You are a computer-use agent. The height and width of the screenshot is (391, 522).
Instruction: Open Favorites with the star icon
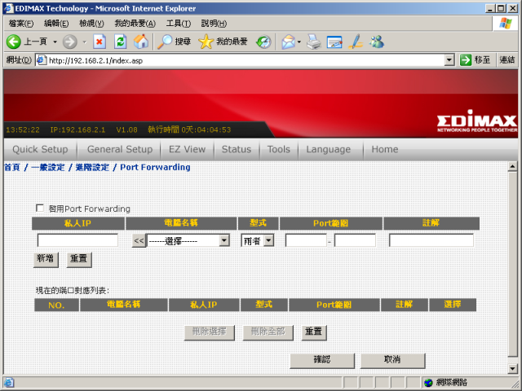coord(206,42)
